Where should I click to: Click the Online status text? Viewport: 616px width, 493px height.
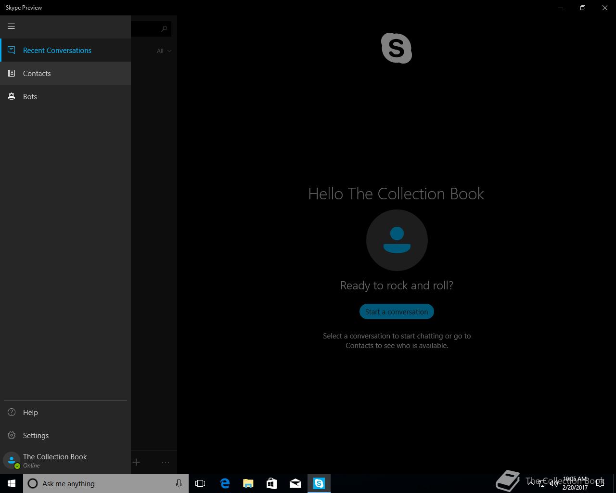31,466
